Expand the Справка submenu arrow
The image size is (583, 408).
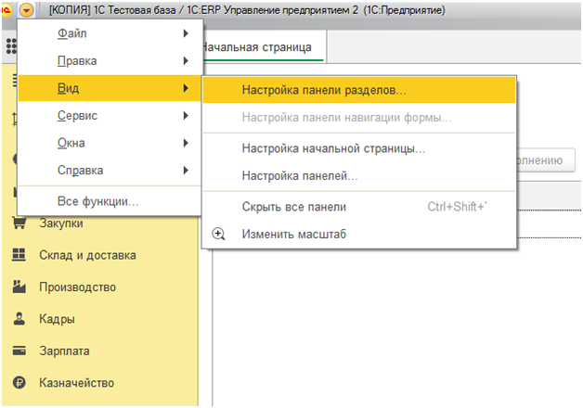coord(186,171)
